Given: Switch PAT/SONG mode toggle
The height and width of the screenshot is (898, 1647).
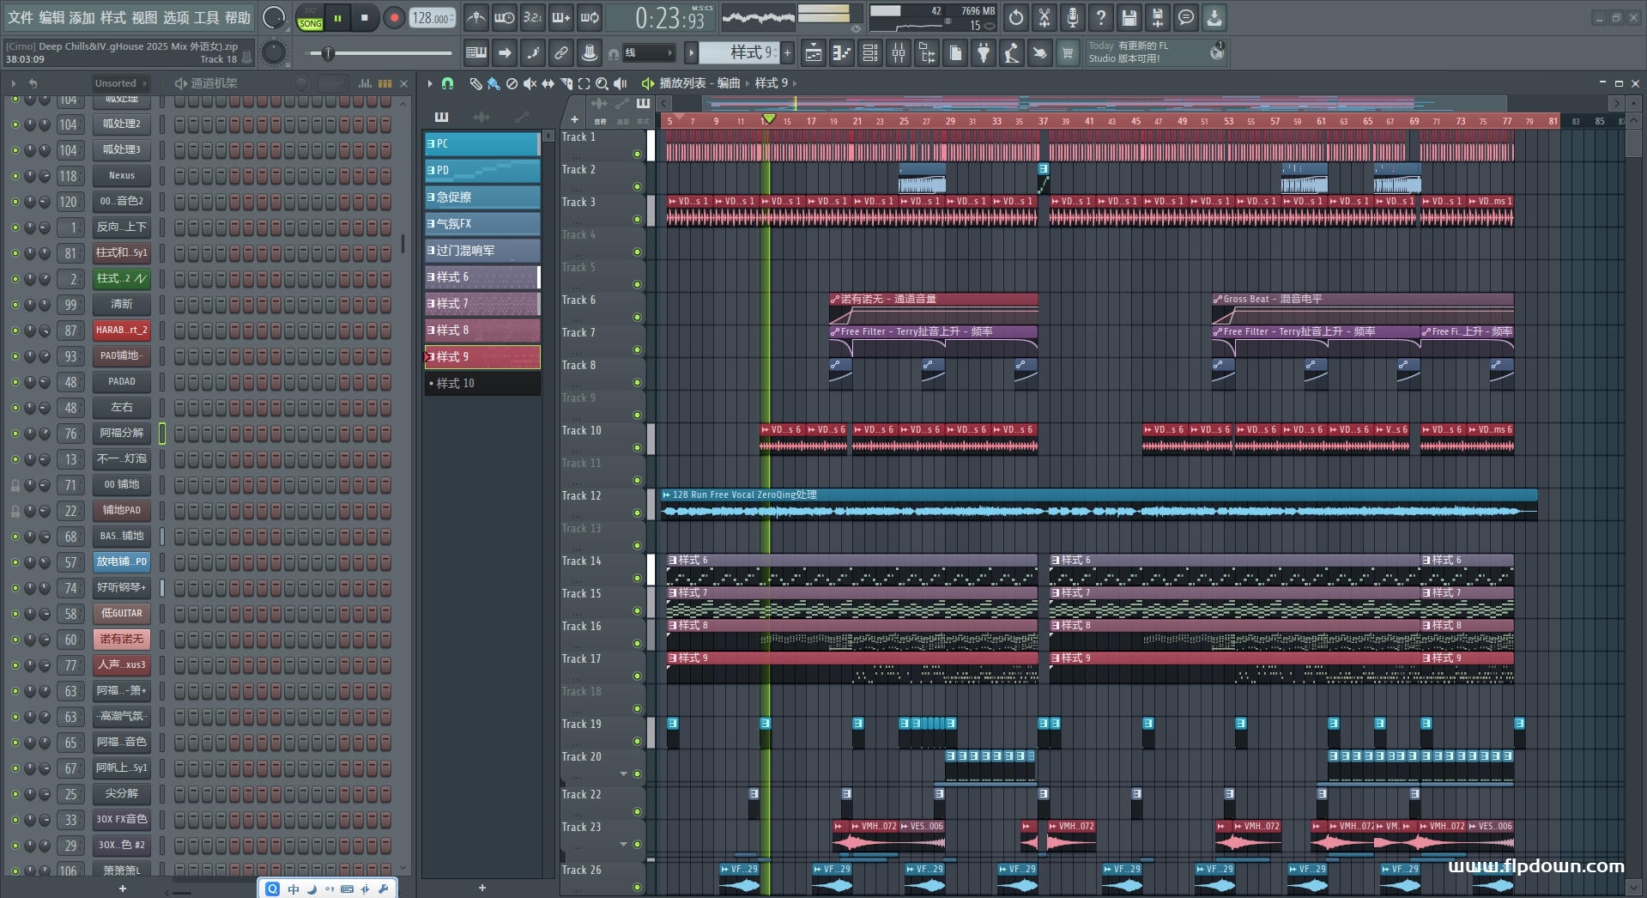Looking at the screenshot, I should click(x=310, y=18).
